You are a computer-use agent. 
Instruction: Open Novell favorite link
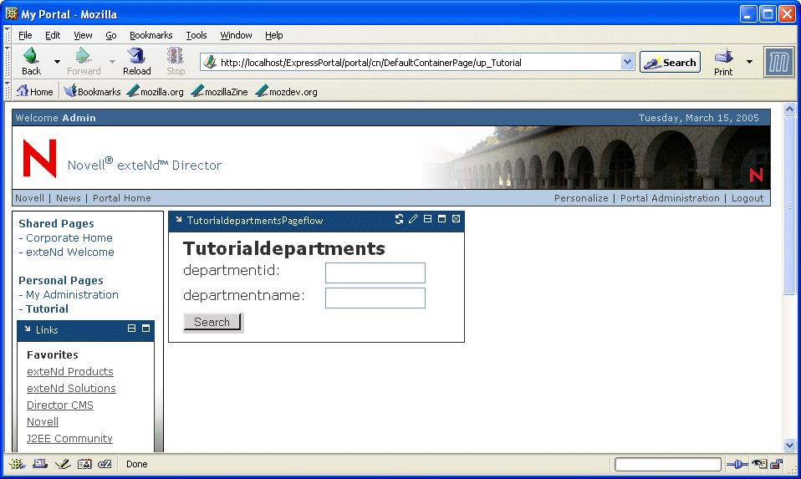point(43,422)
